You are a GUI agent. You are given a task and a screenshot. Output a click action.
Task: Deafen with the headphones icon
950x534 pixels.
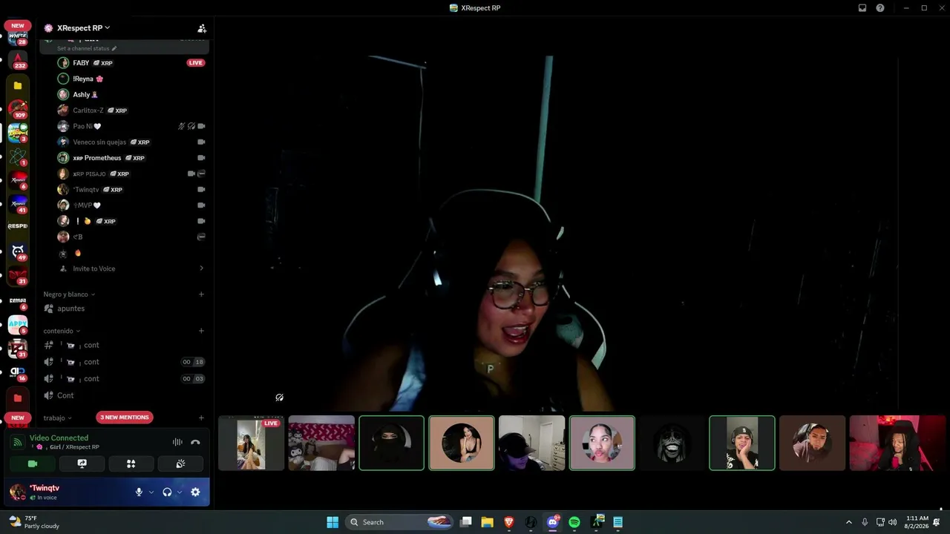coord(167,492)
